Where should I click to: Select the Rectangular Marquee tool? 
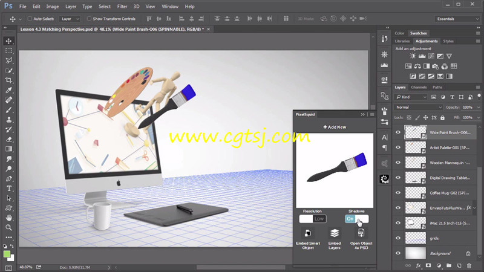coord(8,51)
